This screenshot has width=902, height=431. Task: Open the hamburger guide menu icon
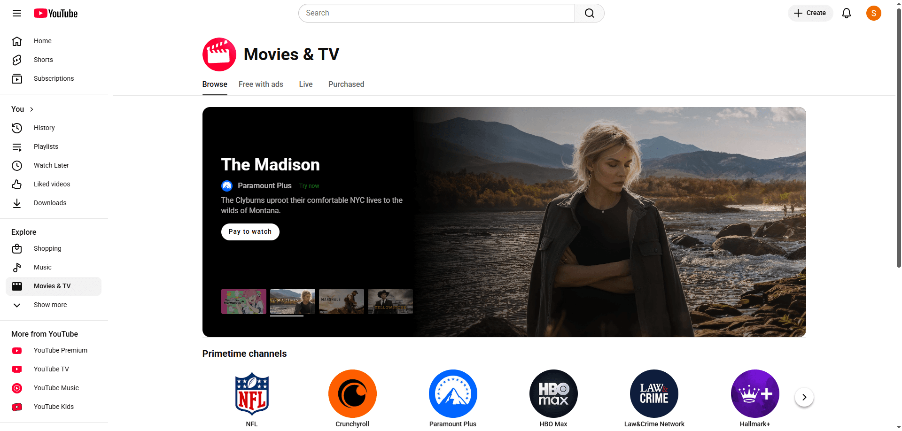17,13
